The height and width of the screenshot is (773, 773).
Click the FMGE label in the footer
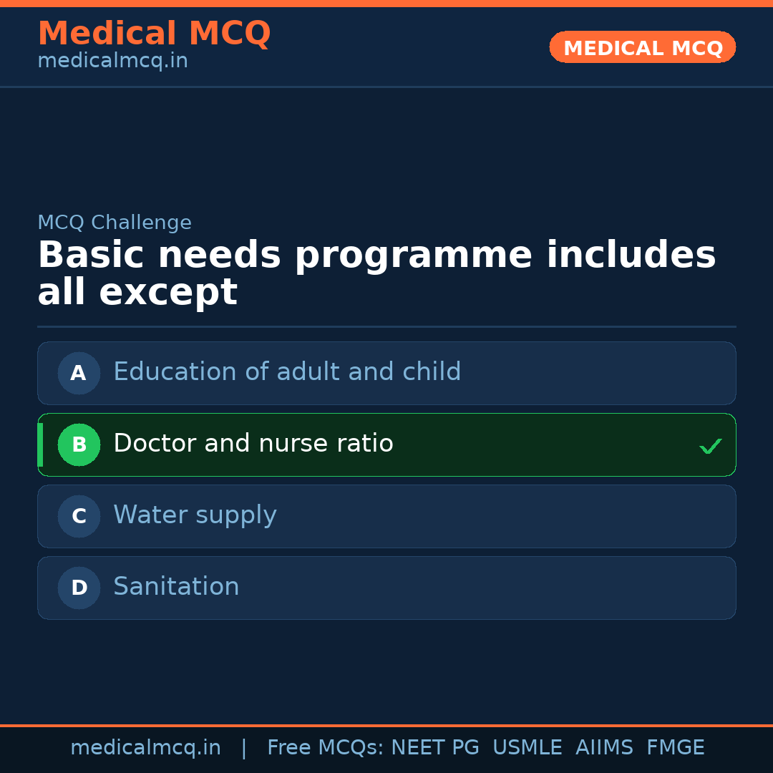point(675,747)
